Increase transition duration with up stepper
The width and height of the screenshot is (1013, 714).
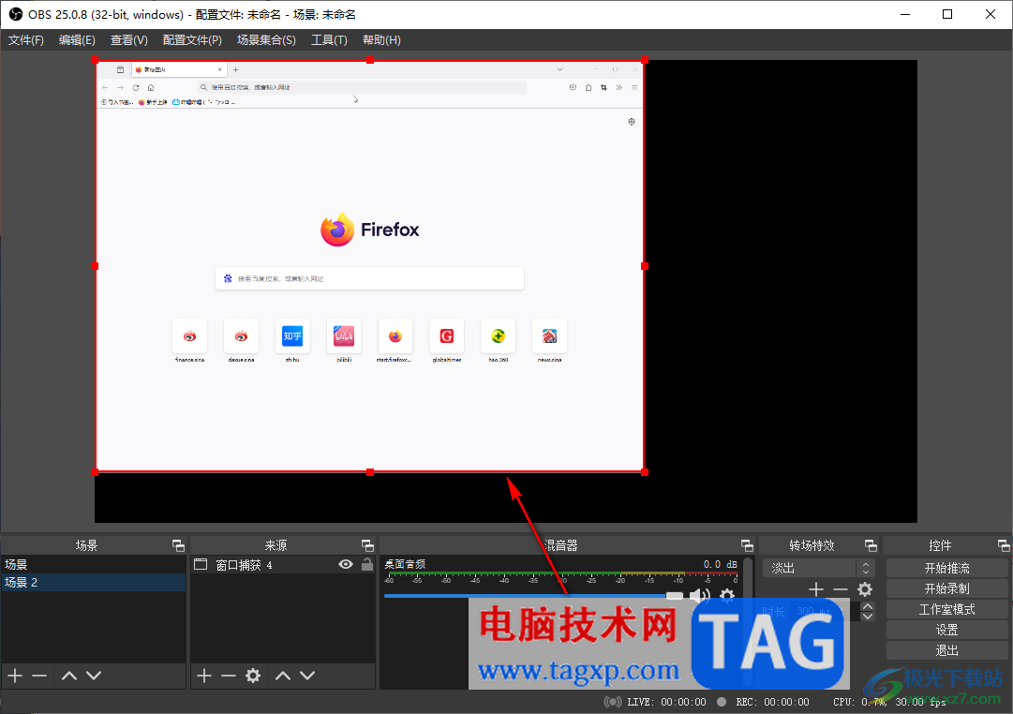(x=869, y=606)
